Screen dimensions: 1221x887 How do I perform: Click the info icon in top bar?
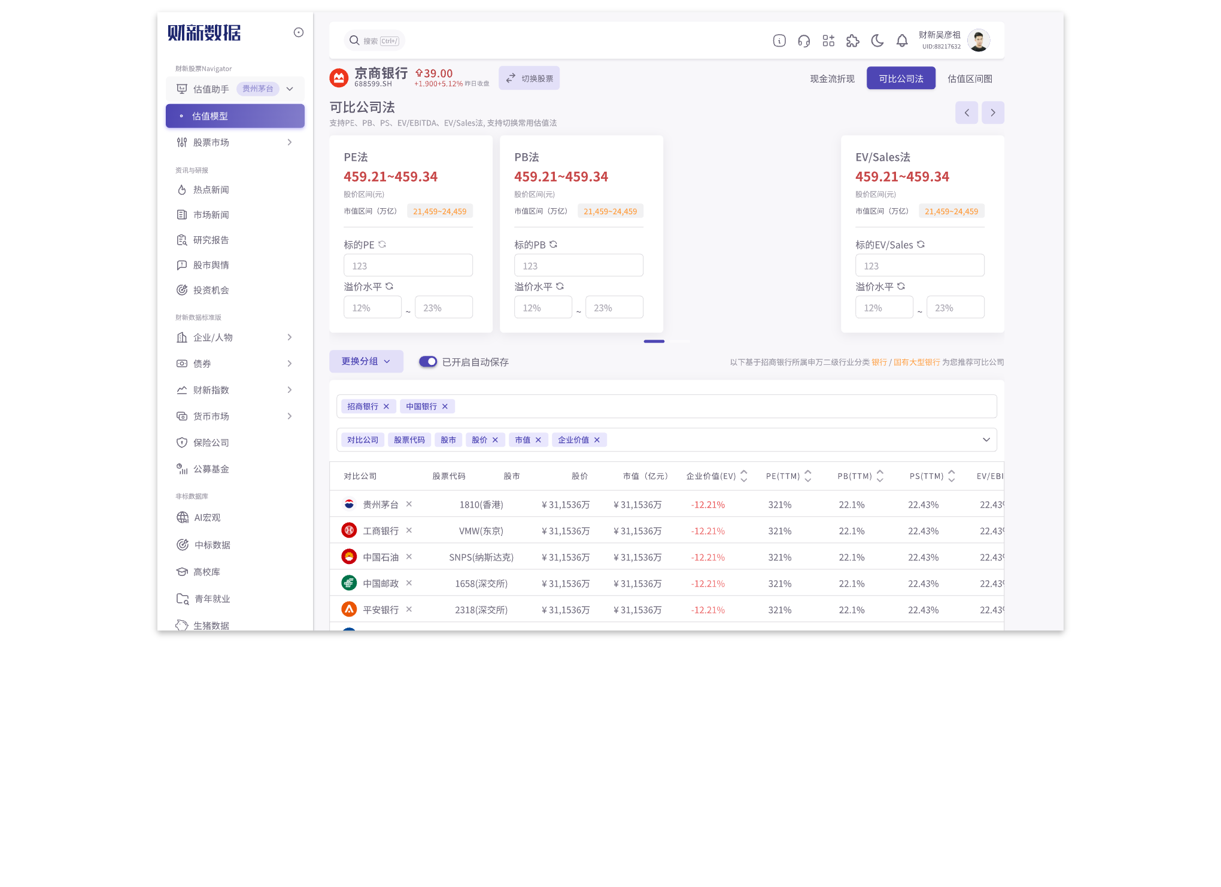tap(779, 41)
